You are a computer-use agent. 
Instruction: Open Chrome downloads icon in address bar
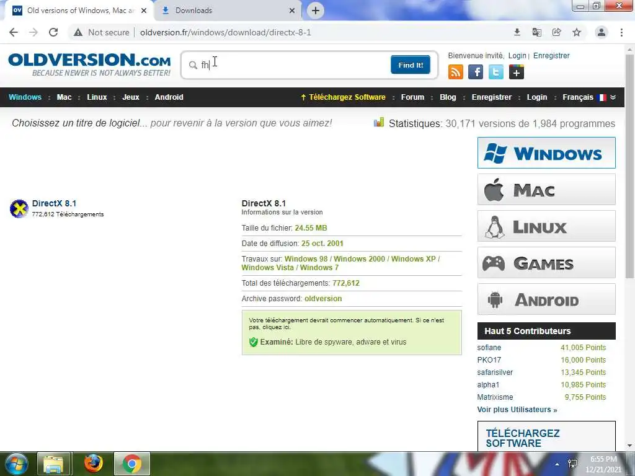coord(517,32)
